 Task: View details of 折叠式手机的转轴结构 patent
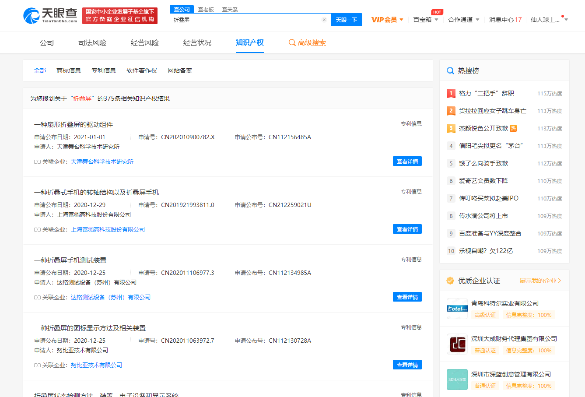[x=407, y=229]
